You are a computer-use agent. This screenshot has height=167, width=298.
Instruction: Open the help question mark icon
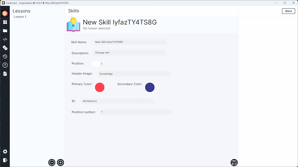[5, 65]
